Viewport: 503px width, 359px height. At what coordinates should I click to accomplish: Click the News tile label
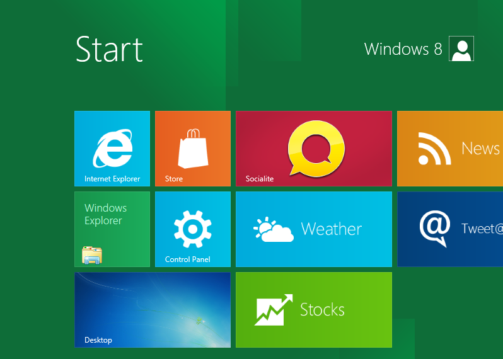[x=480, y=149]
